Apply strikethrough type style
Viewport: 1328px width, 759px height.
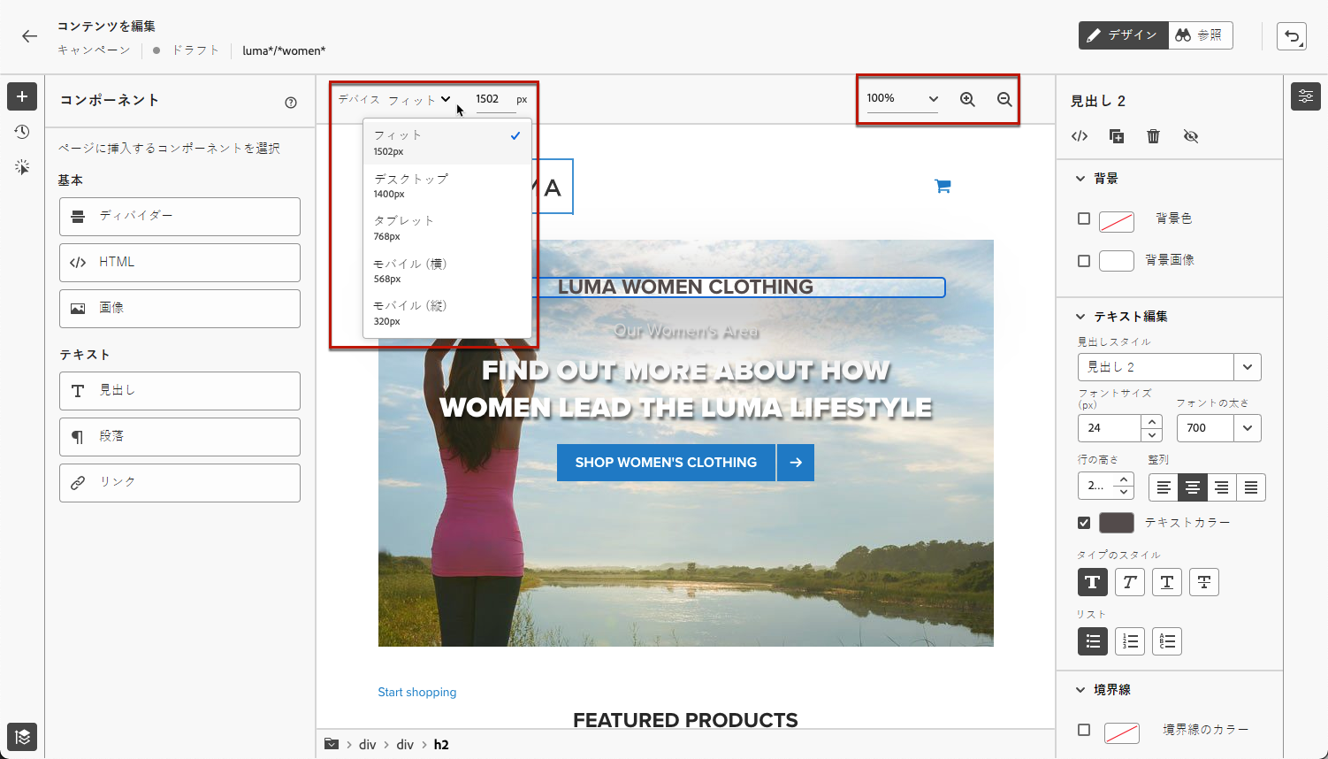(x=1204, y=582)
